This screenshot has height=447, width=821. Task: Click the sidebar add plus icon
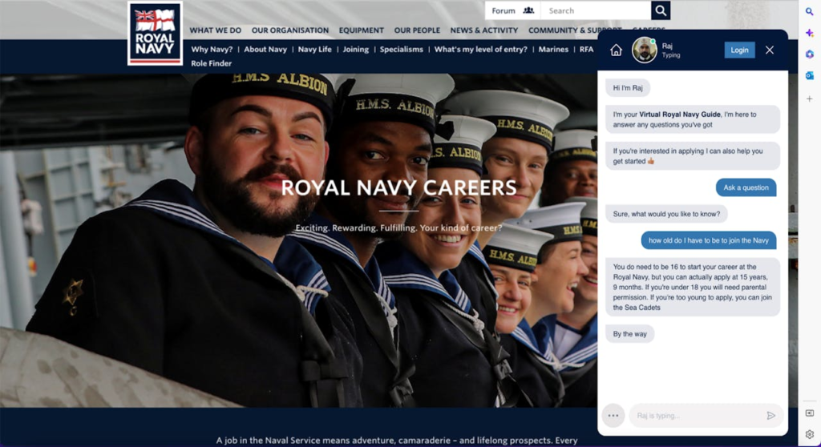(810, 99)
